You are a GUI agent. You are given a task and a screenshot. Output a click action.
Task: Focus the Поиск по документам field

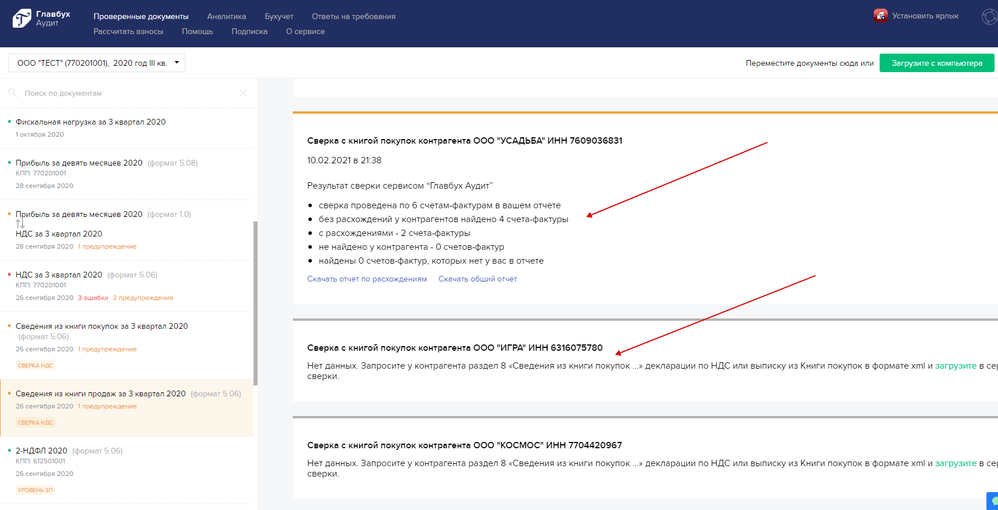[x=127, y=93]
